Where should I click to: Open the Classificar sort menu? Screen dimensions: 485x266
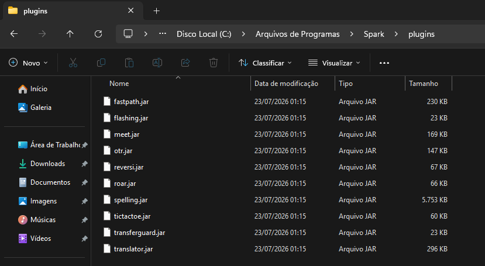(266, 63)
